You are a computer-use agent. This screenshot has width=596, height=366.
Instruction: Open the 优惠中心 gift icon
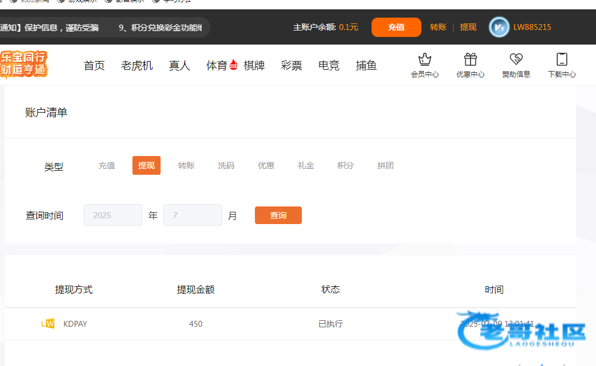(x=470, y=60)
